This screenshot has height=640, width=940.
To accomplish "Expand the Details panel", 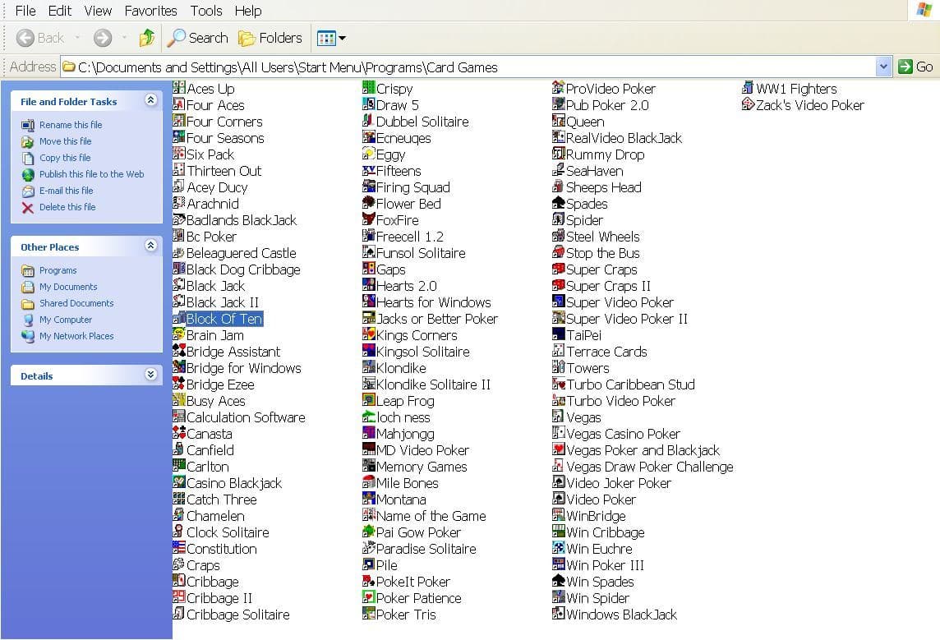I will tap(151, 375).
